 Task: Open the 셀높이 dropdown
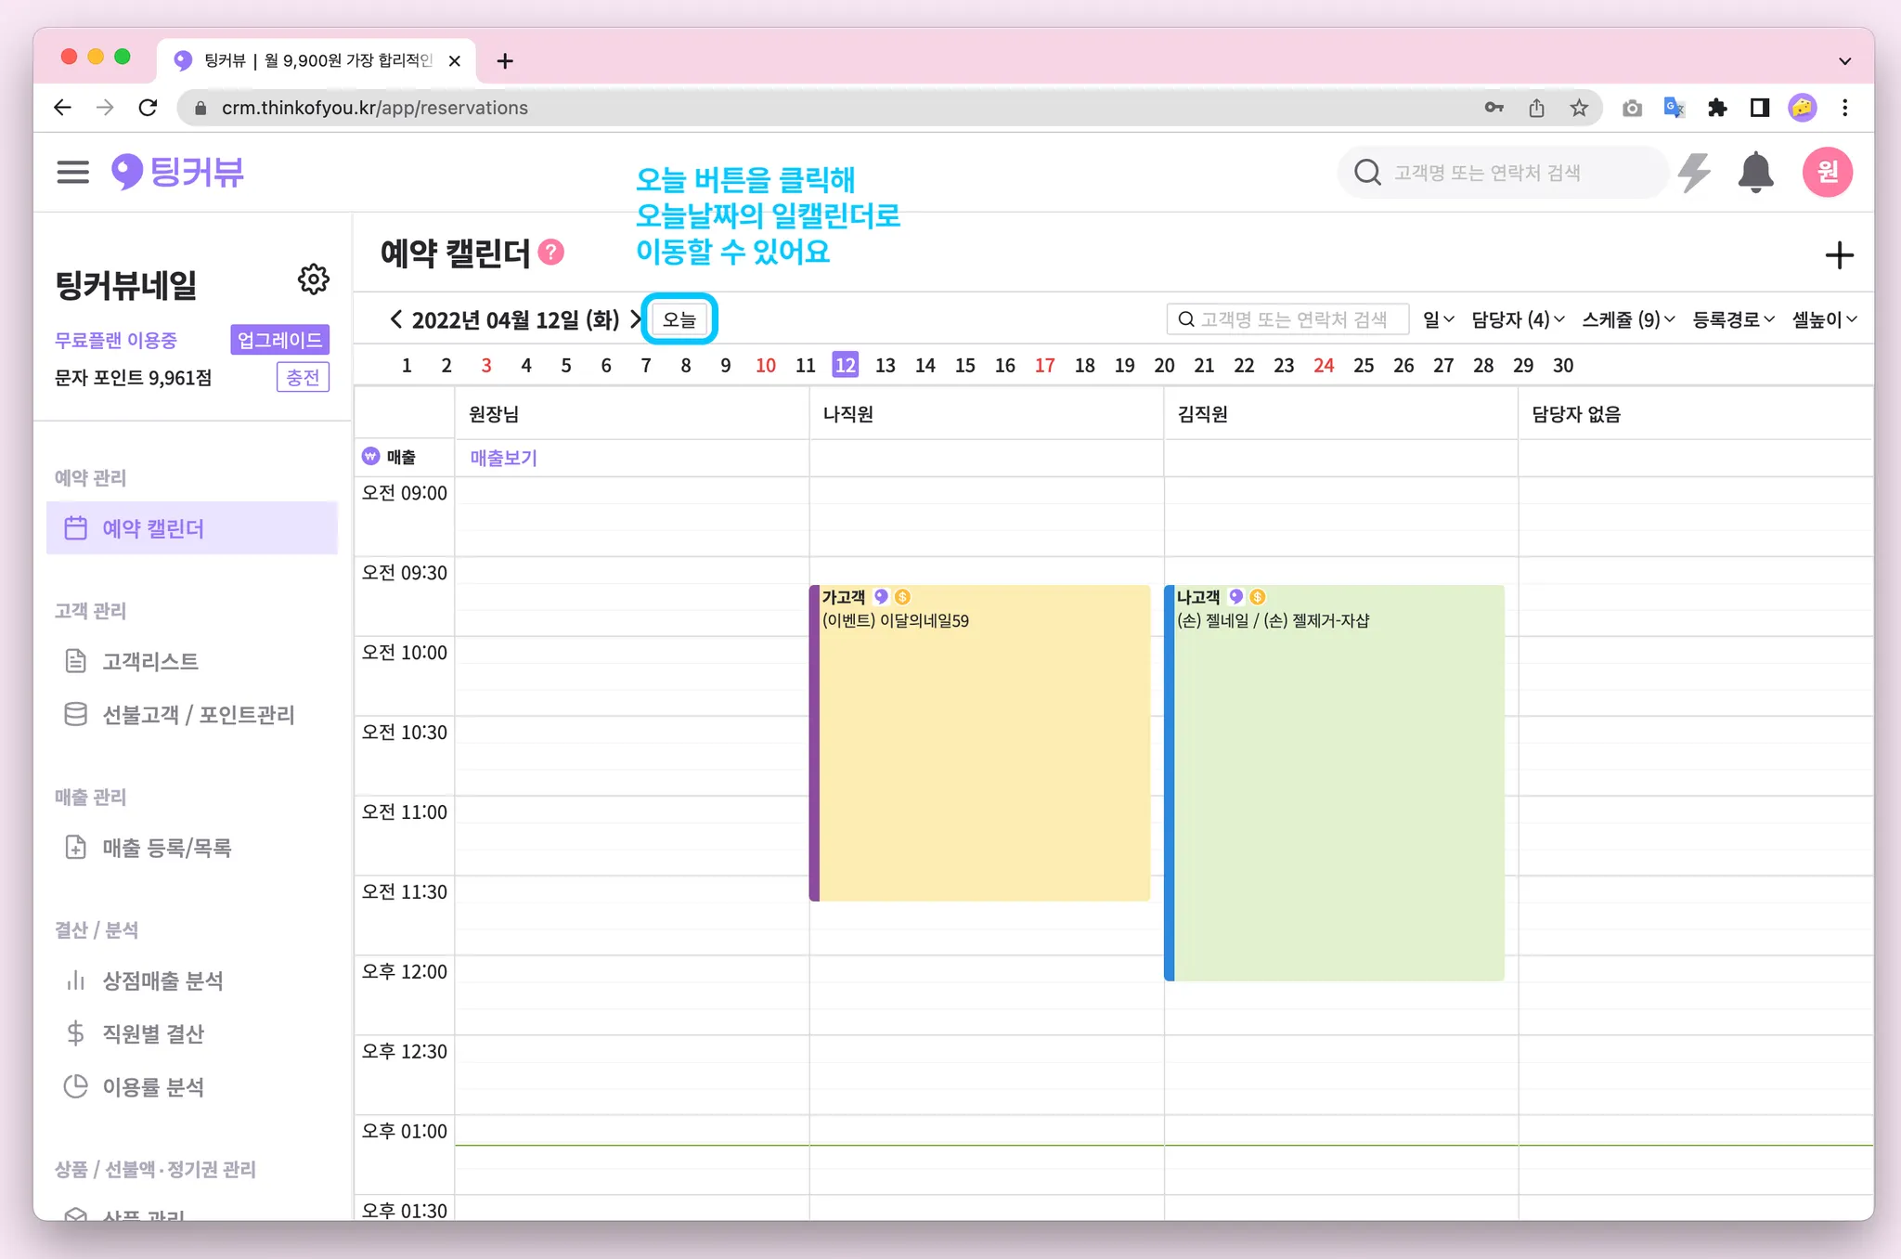[x=1824, y=319]
